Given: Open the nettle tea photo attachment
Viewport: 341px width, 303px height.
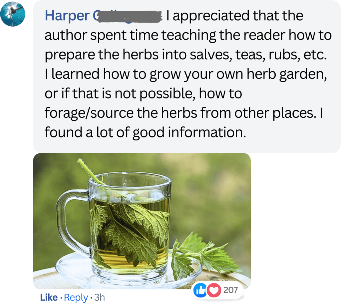Looking at the screenshot, I should pyautogui.click(x=142, y=221).
